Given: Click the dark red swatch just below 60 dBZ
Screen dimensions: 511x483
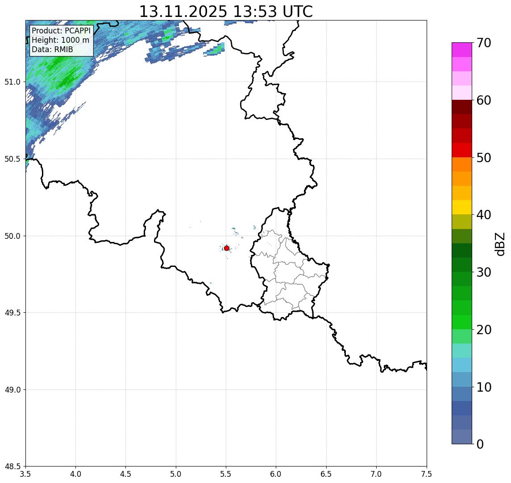Looking at the screenshot, I should [x=462, y=107].
